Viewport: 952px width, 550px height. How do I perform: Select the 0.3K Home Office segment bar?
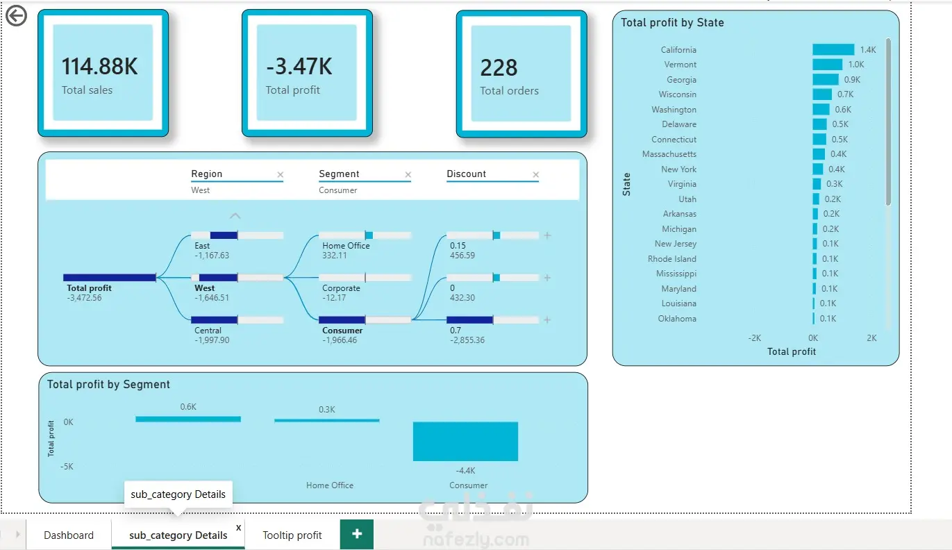point(327,420)
